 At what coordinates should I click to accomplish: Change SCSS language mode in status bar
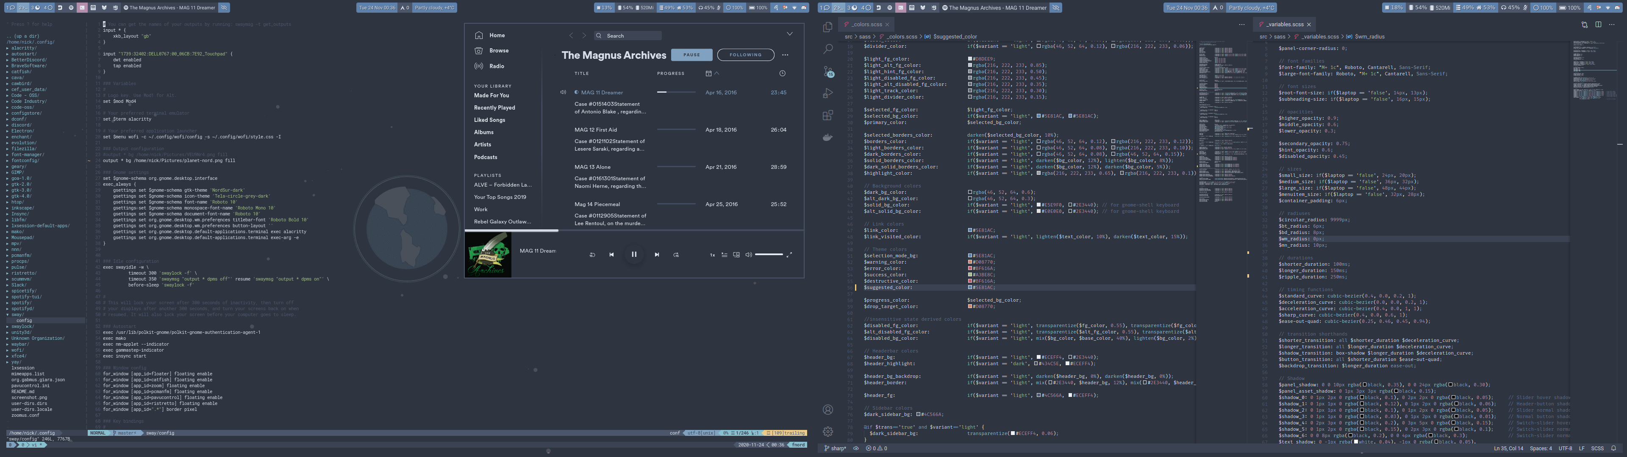pyautogui.click(x=1597, y=449)
